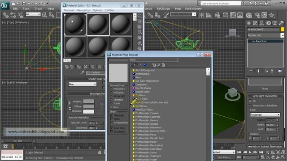Select Mtl Library radio button
The image size is (287, 161).
tap(111, 89)
